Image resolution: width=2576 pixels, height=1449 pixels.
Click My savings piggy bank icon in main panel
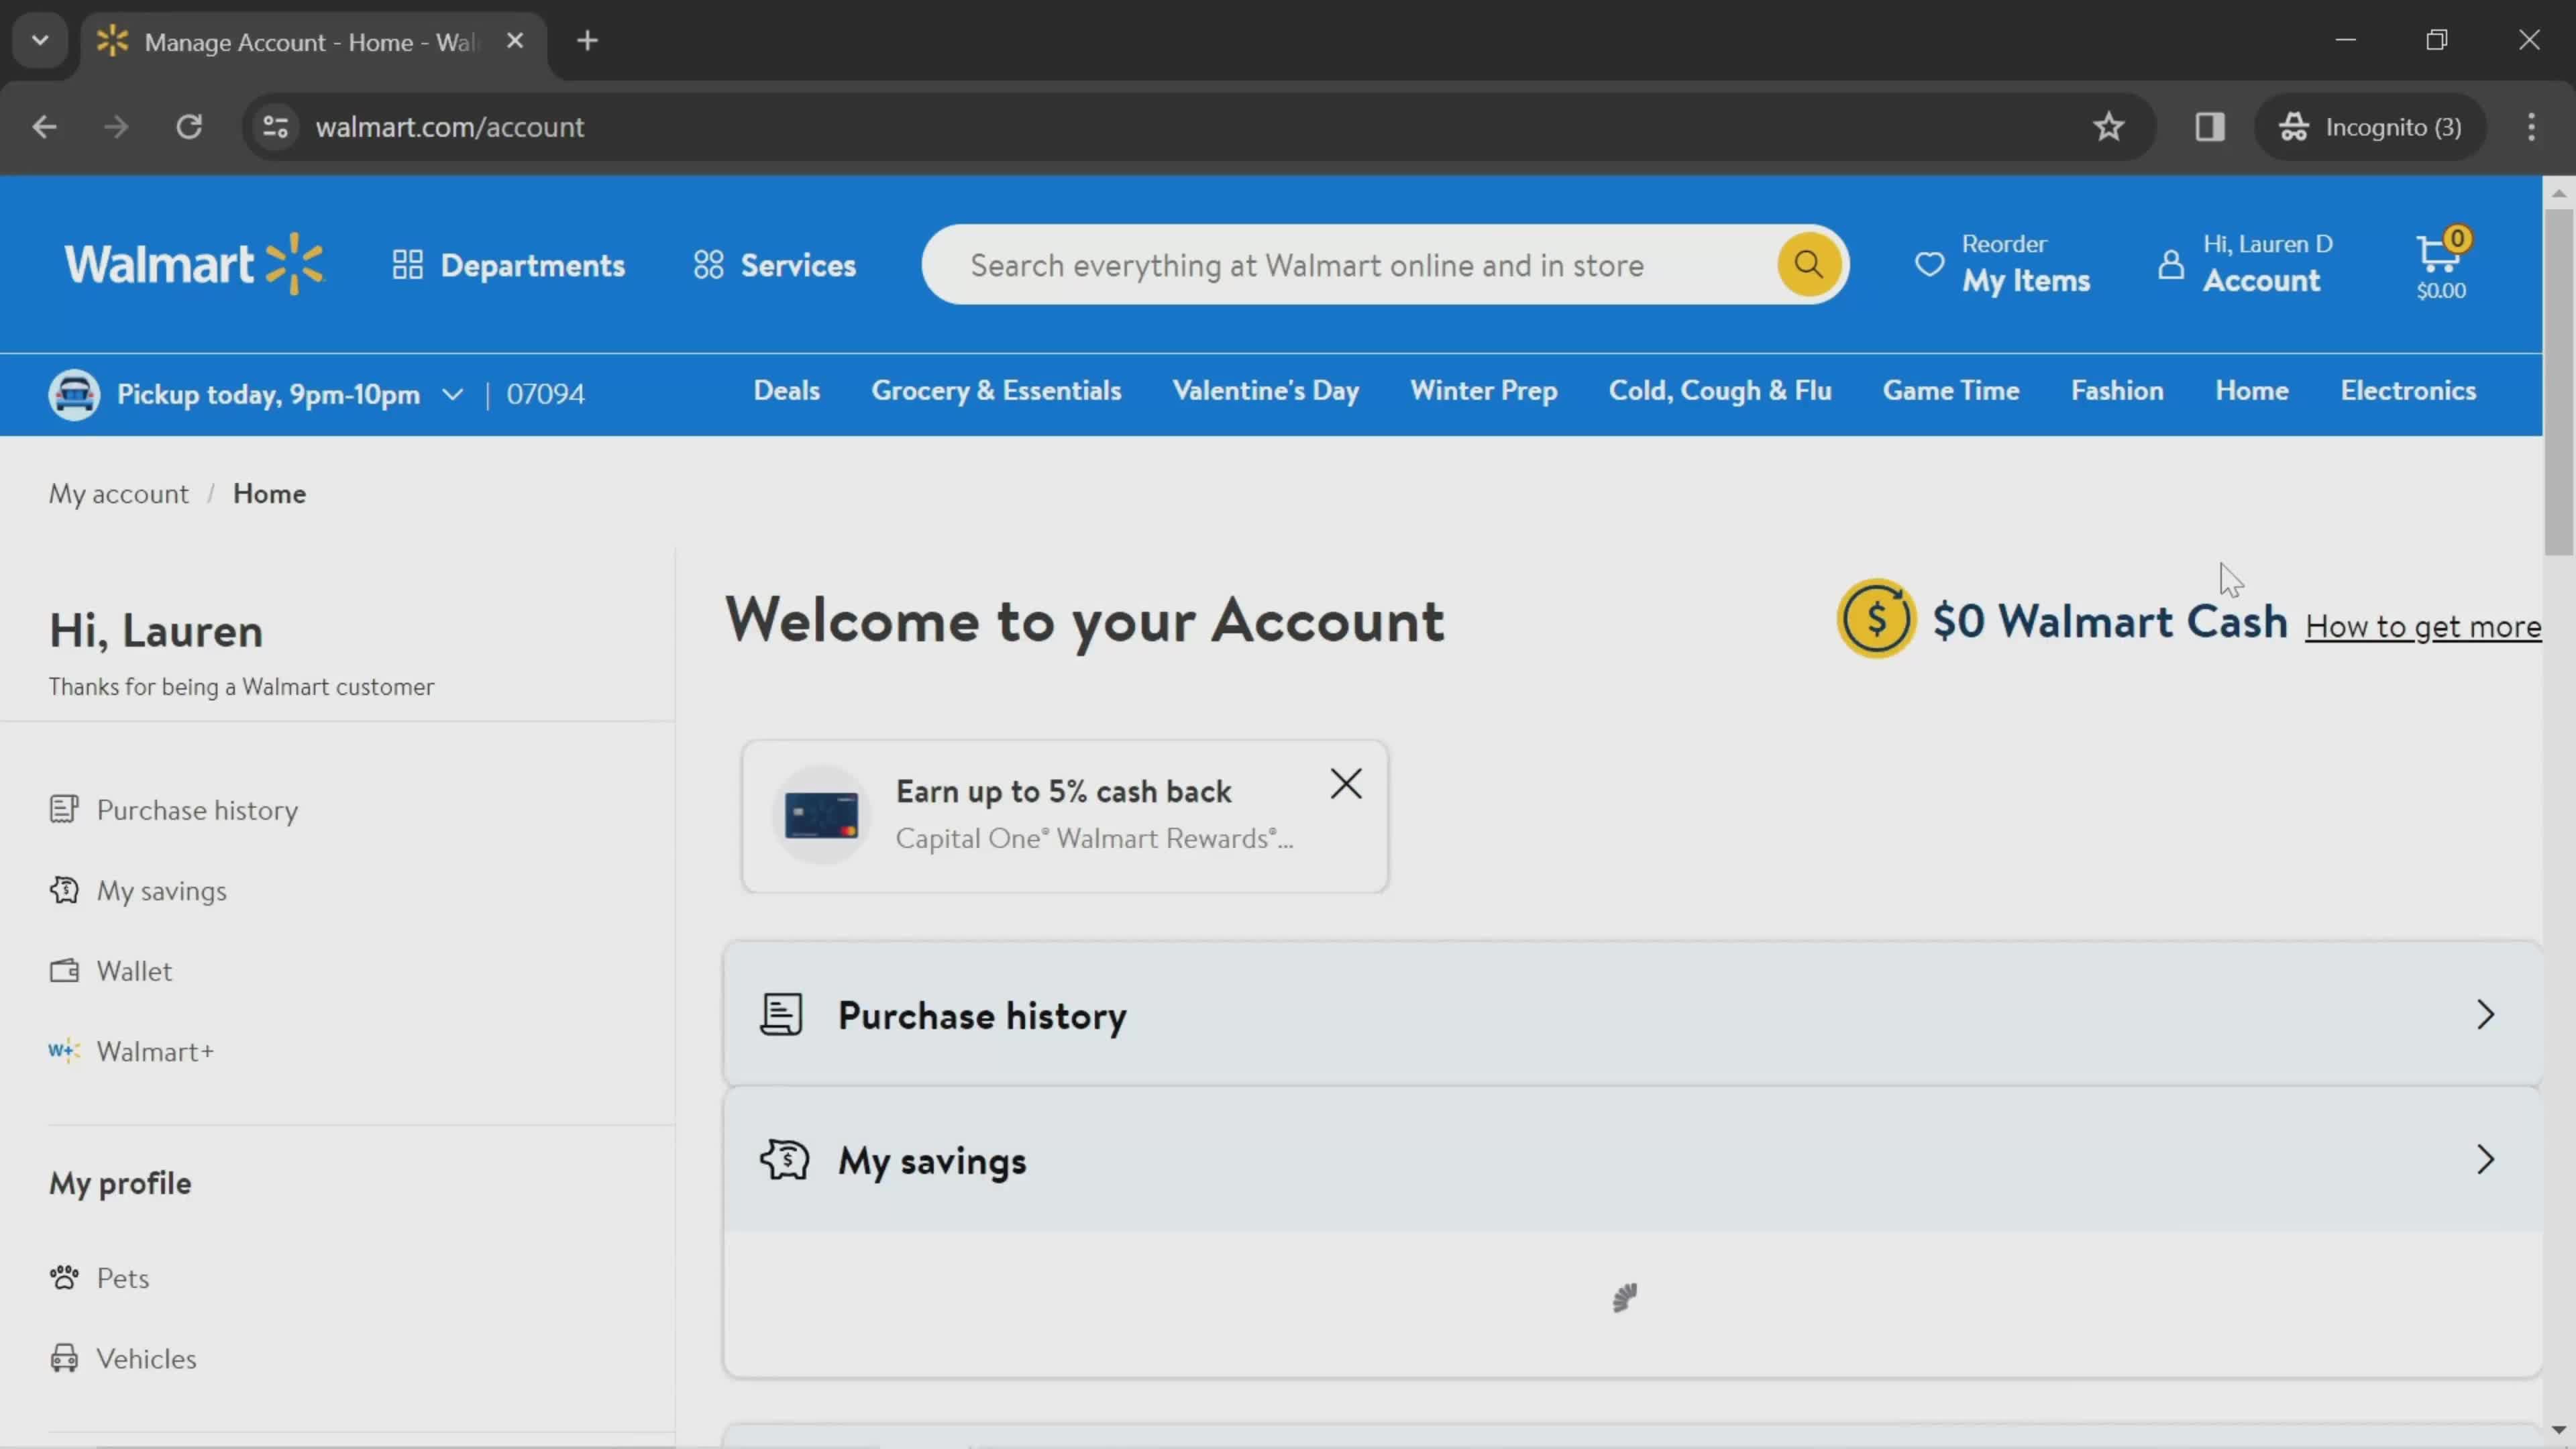tap(784, 1160)
